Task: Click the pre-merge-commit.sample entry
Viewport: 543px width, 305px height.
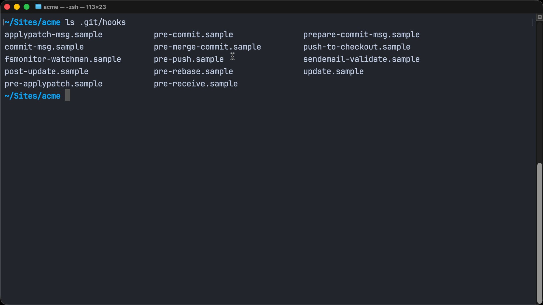Action: point(207,47)
